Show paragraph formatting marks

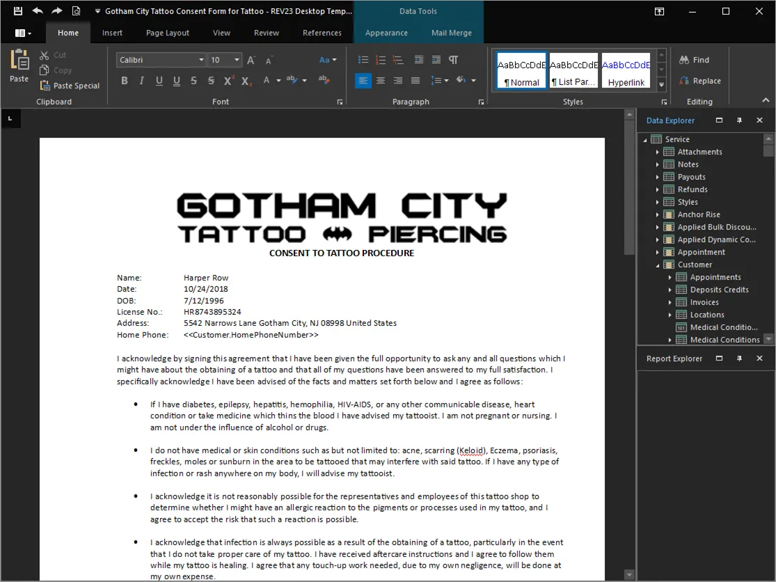click(453, 60)
